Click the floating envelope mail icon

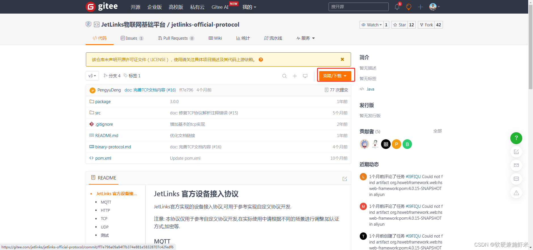click(516, 165)
